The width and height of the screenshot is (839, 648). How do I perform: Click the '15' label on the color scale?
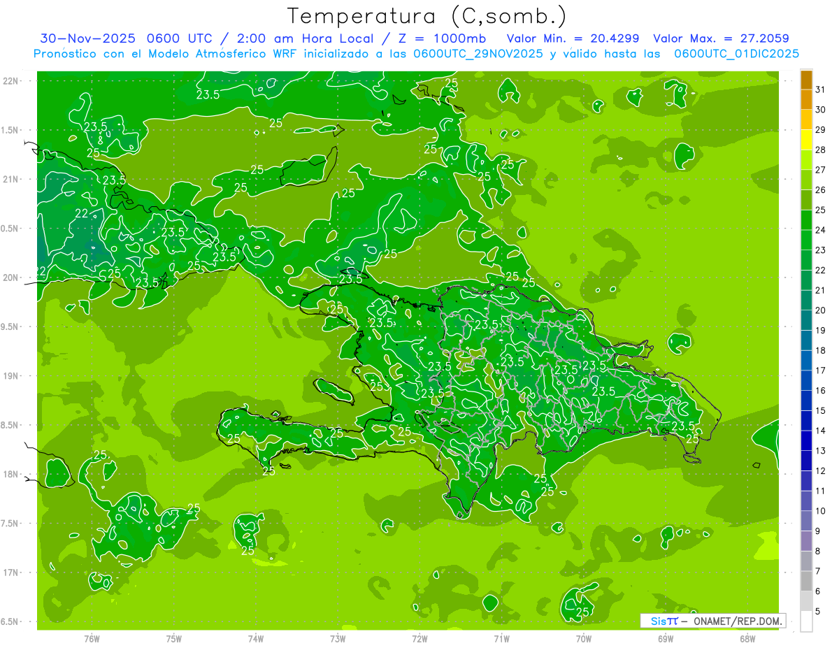(821, 410)
